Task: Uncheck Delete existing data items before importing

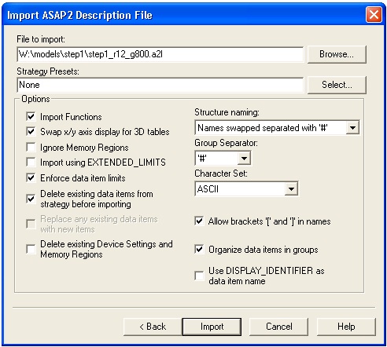Action: 31,199
